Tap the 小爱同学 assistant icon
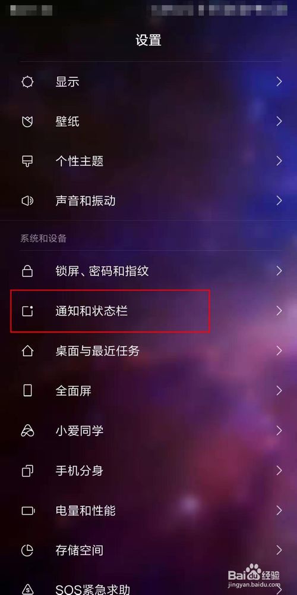297x595 pixels. (28, 431)
